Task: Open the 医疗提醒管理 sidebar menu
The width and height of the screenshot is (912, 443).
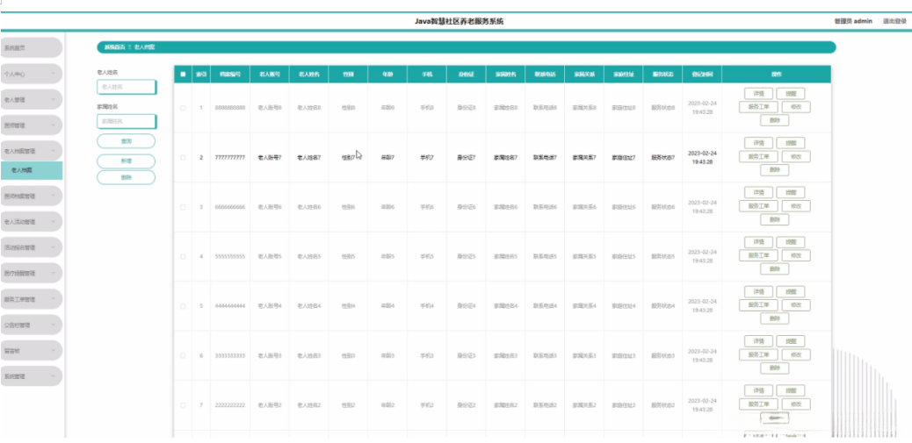Action: tap(31, 273)
